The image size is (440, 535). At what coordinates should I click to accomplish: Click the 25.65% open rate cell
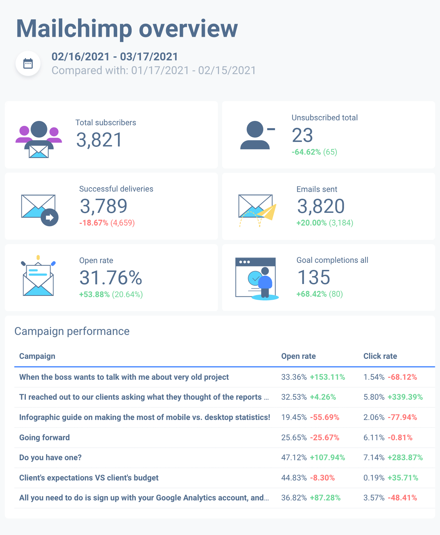pos(294,438)
